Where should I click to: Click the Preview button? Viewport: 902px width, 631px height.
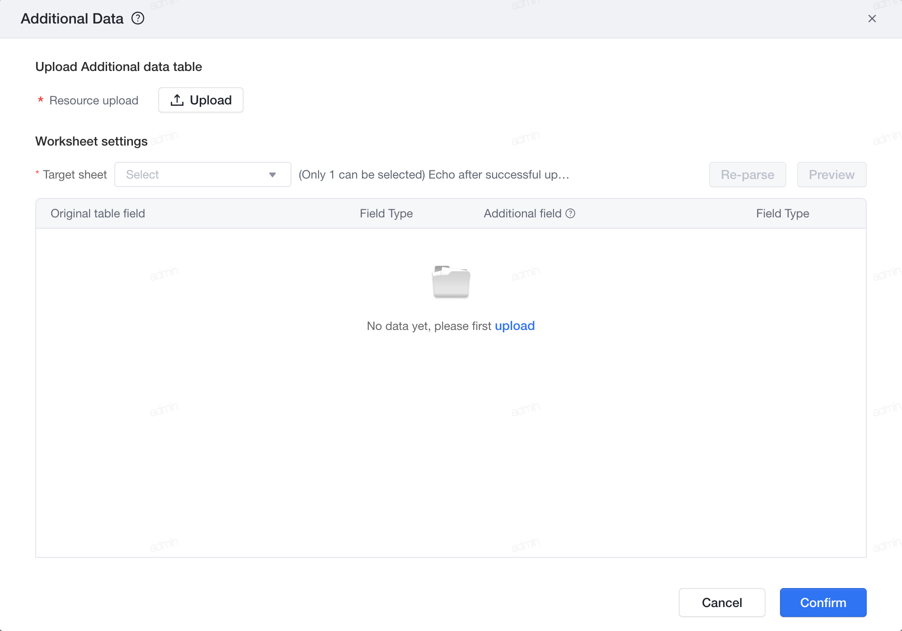832,174
